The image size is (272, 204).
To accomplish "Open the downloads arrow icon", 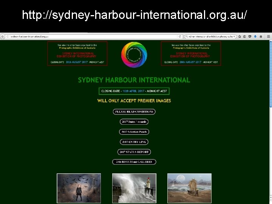I will (255, 36).
